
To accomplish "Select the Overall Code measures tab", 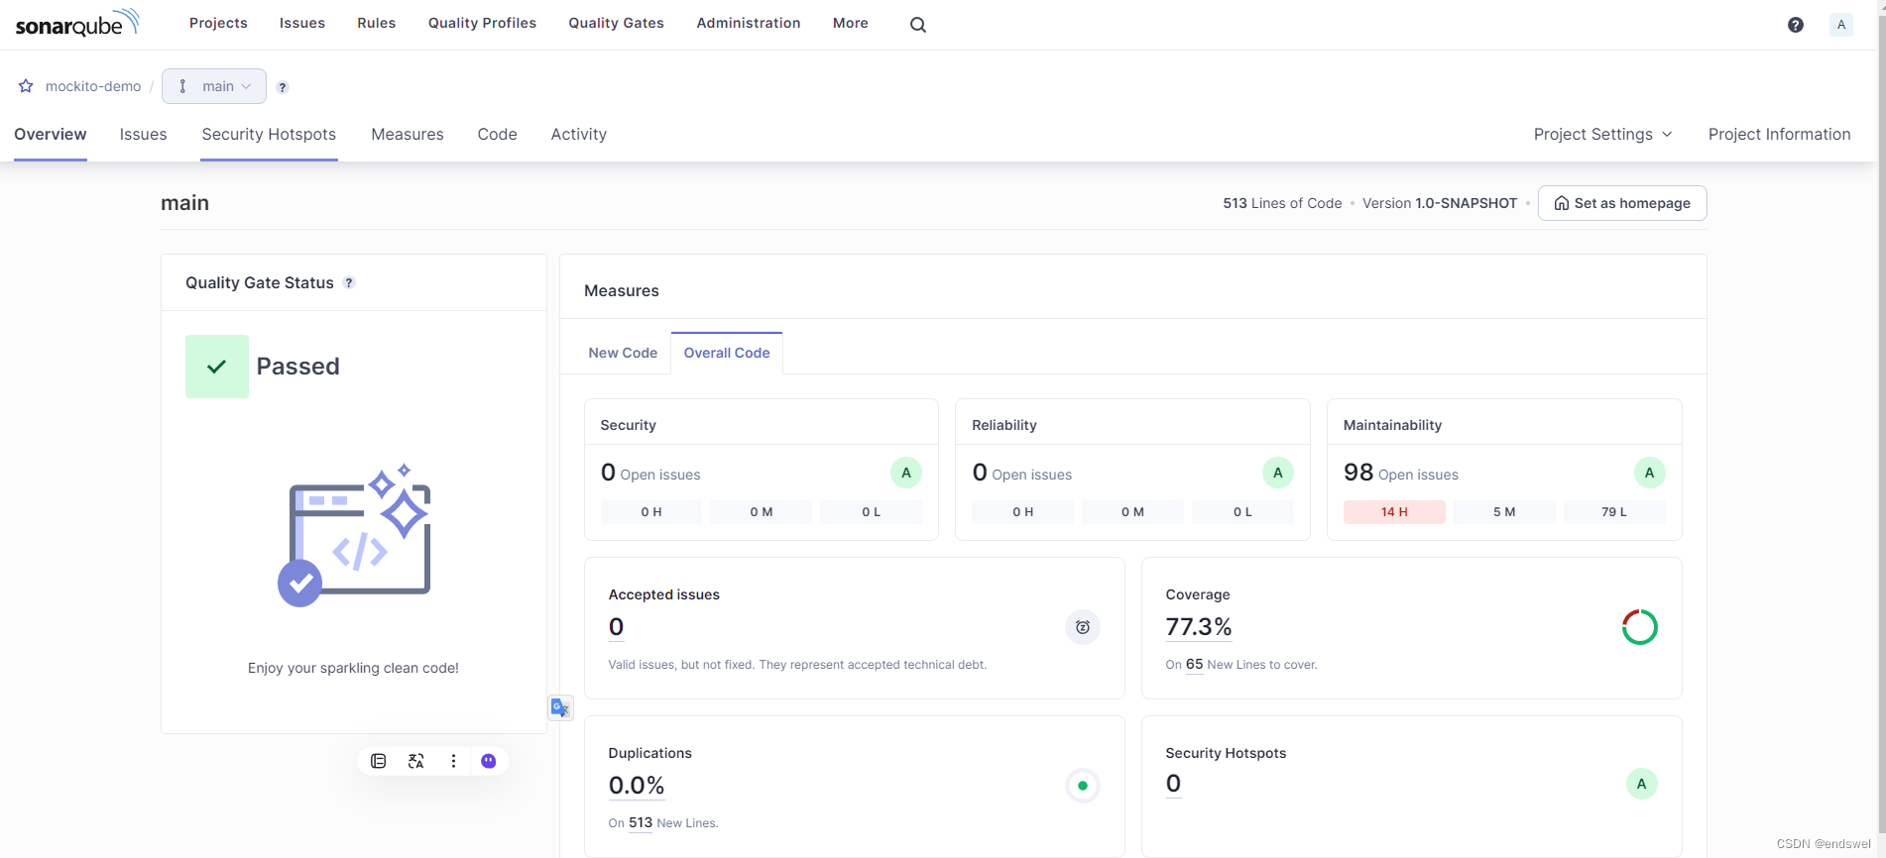I will 727,353.
